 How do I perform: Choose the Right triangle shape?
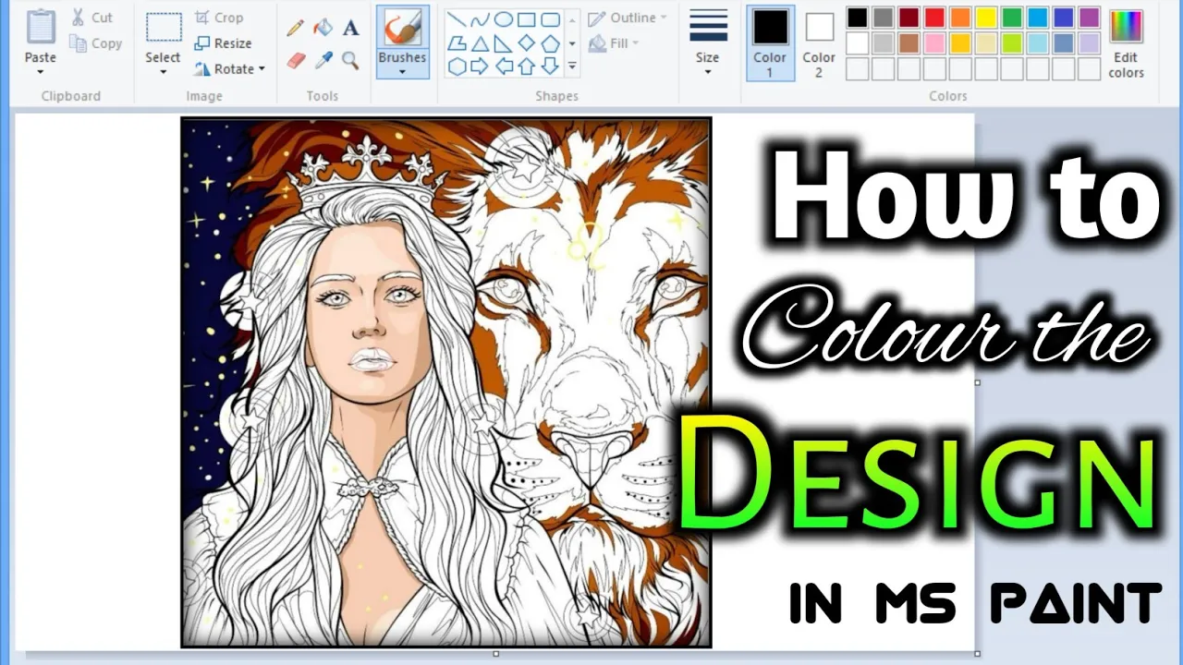[x=503, y=42]
